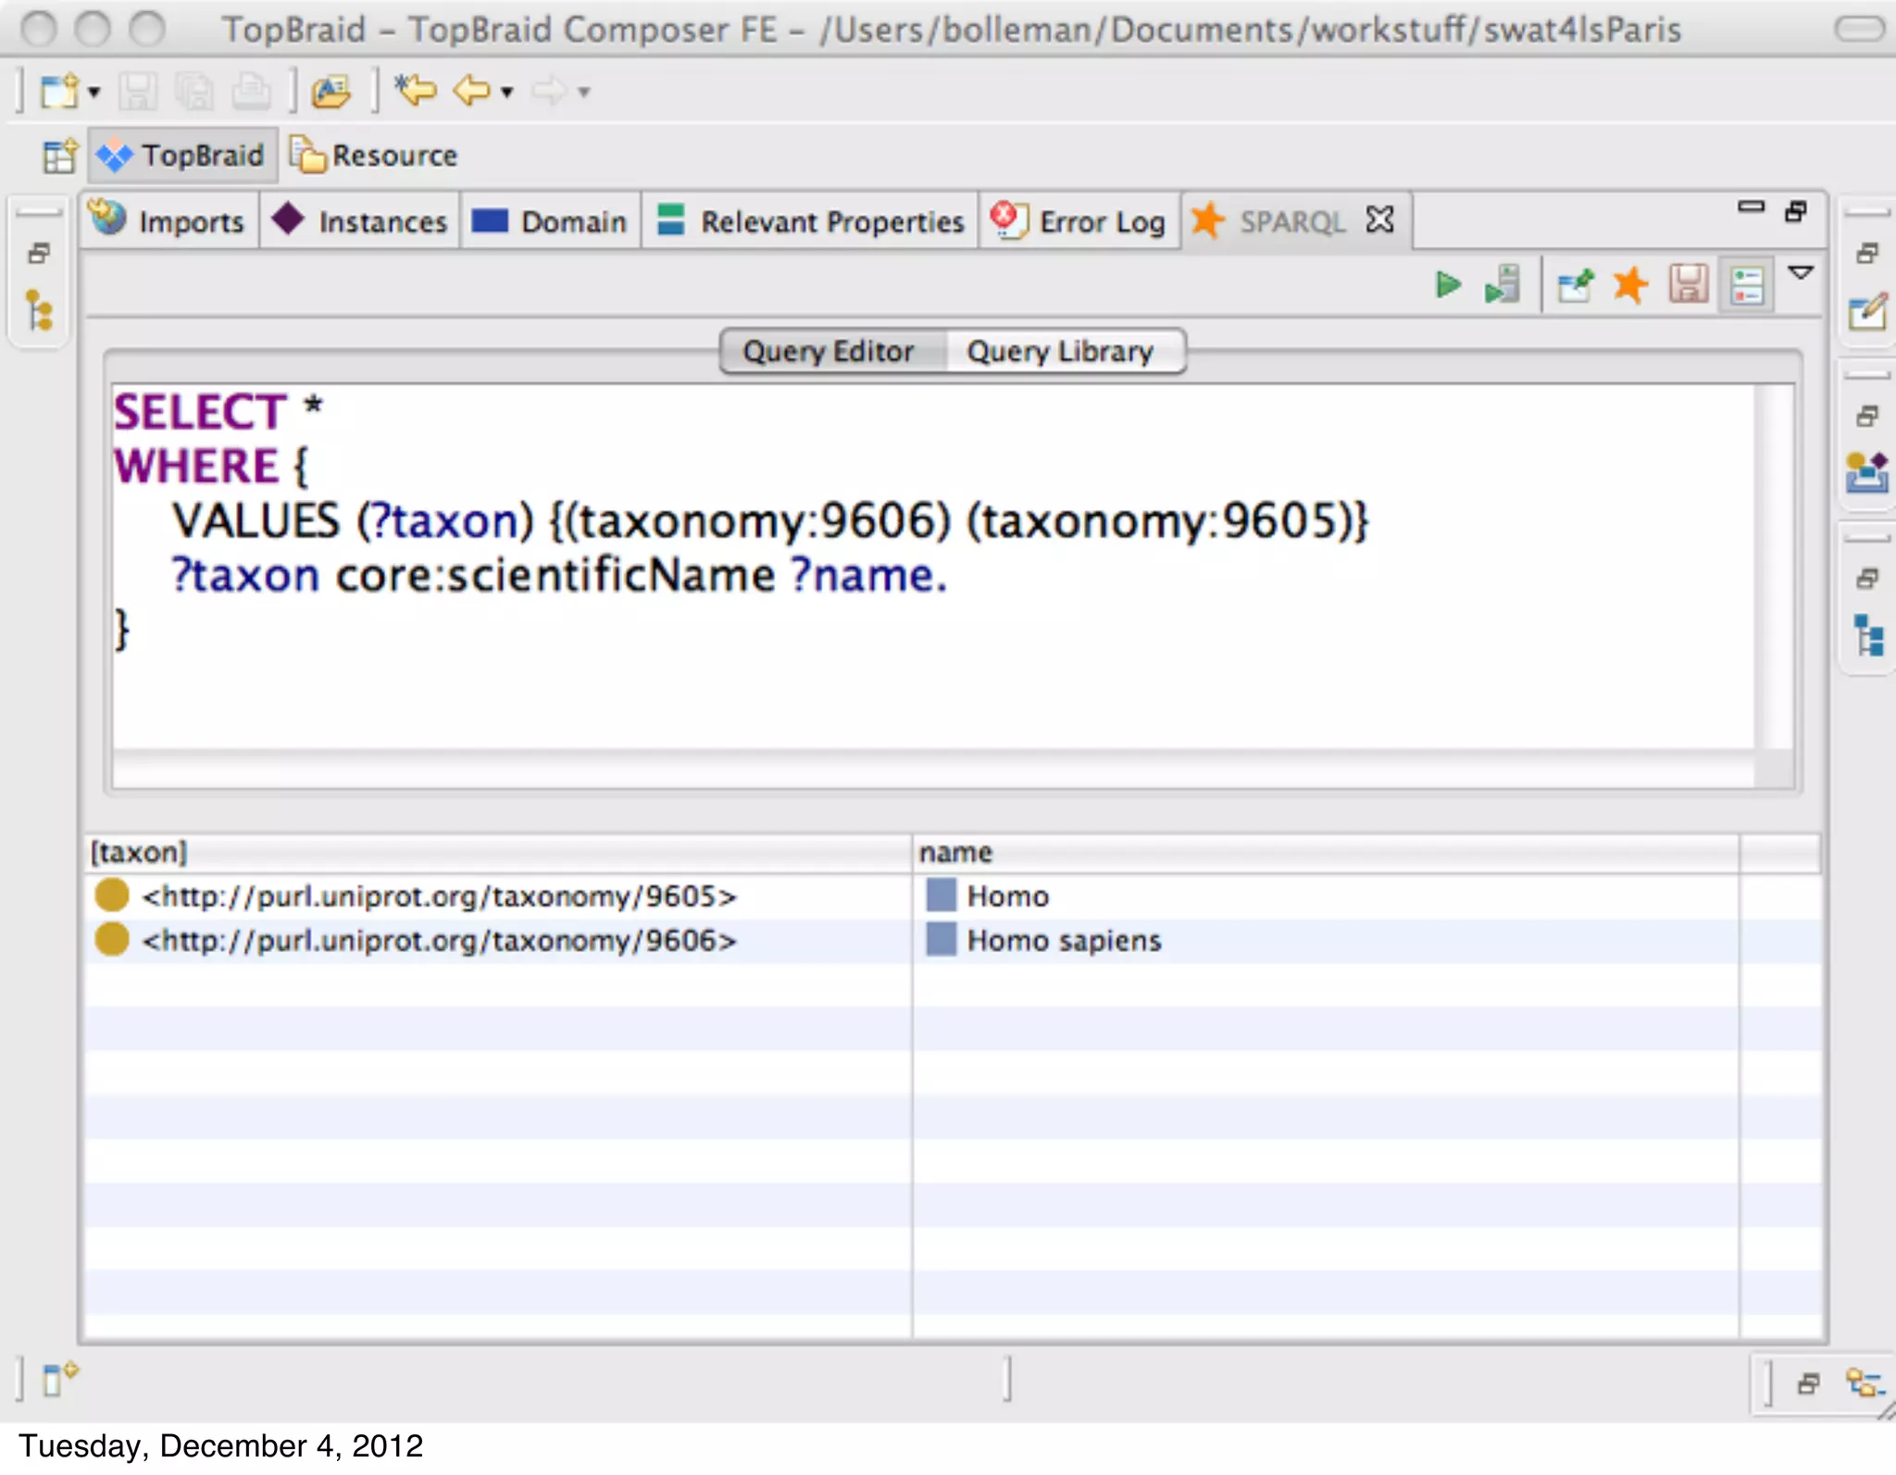Screen dimensions: 1896x1475
Task: Select the Query Editor toggle
Action: point(829,352)
